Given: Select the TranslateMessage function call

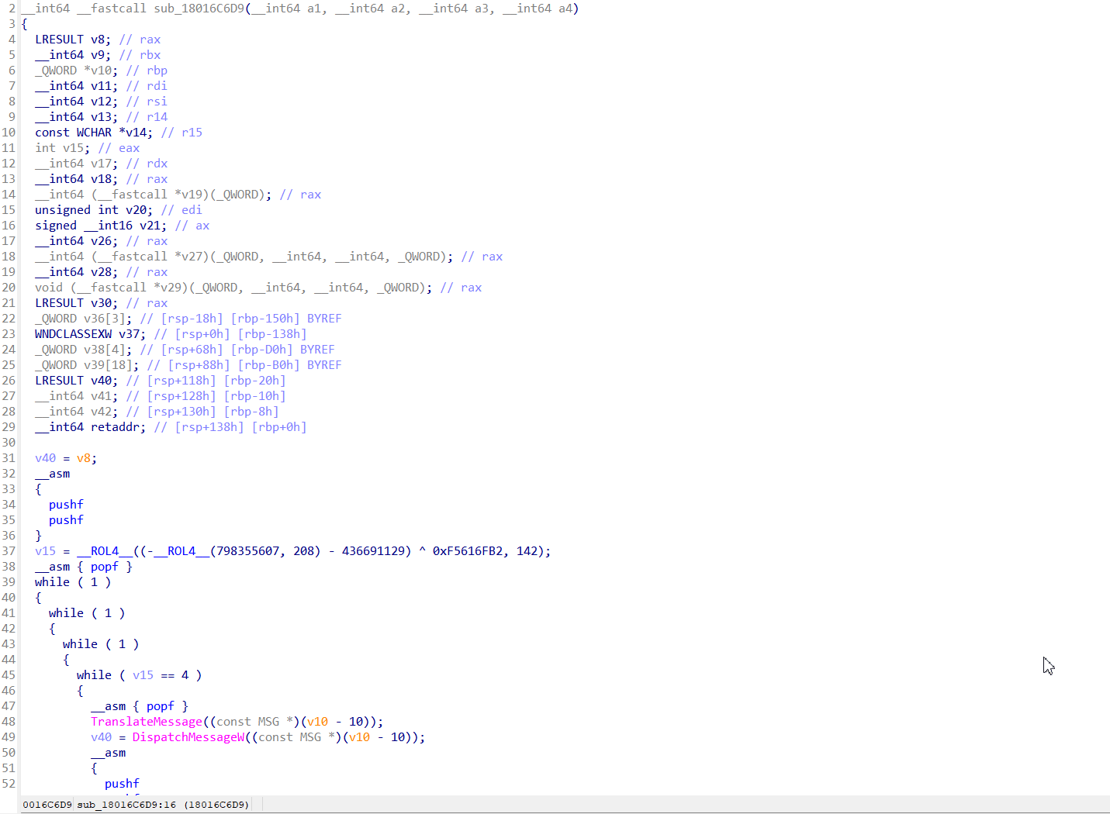Looking at the screenshot, I should click(146, 722).
